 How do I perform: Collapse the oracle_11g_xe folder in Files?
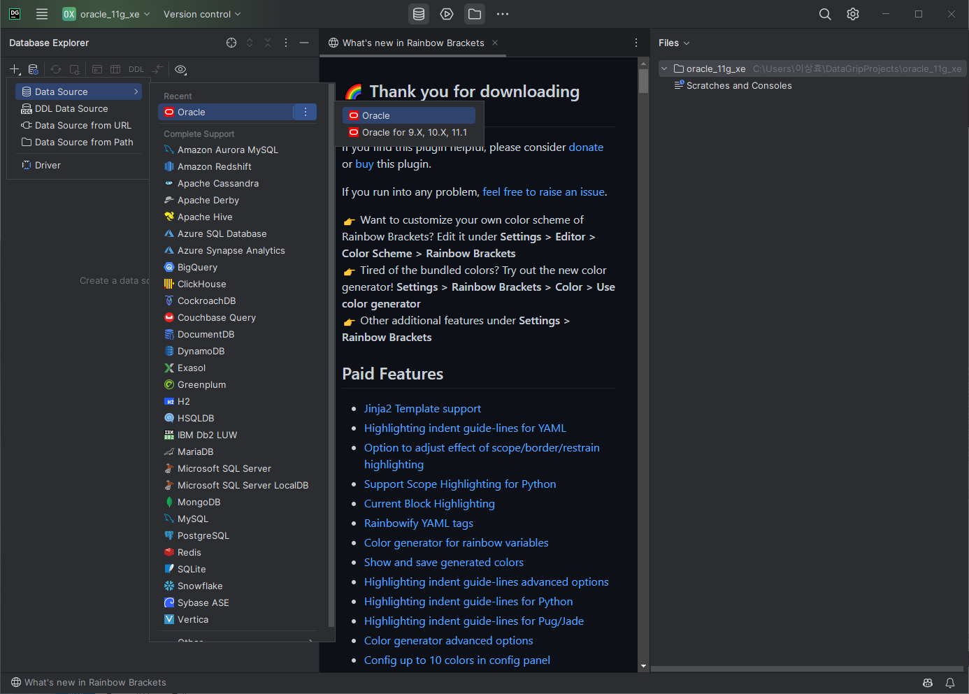pos(664,68)
